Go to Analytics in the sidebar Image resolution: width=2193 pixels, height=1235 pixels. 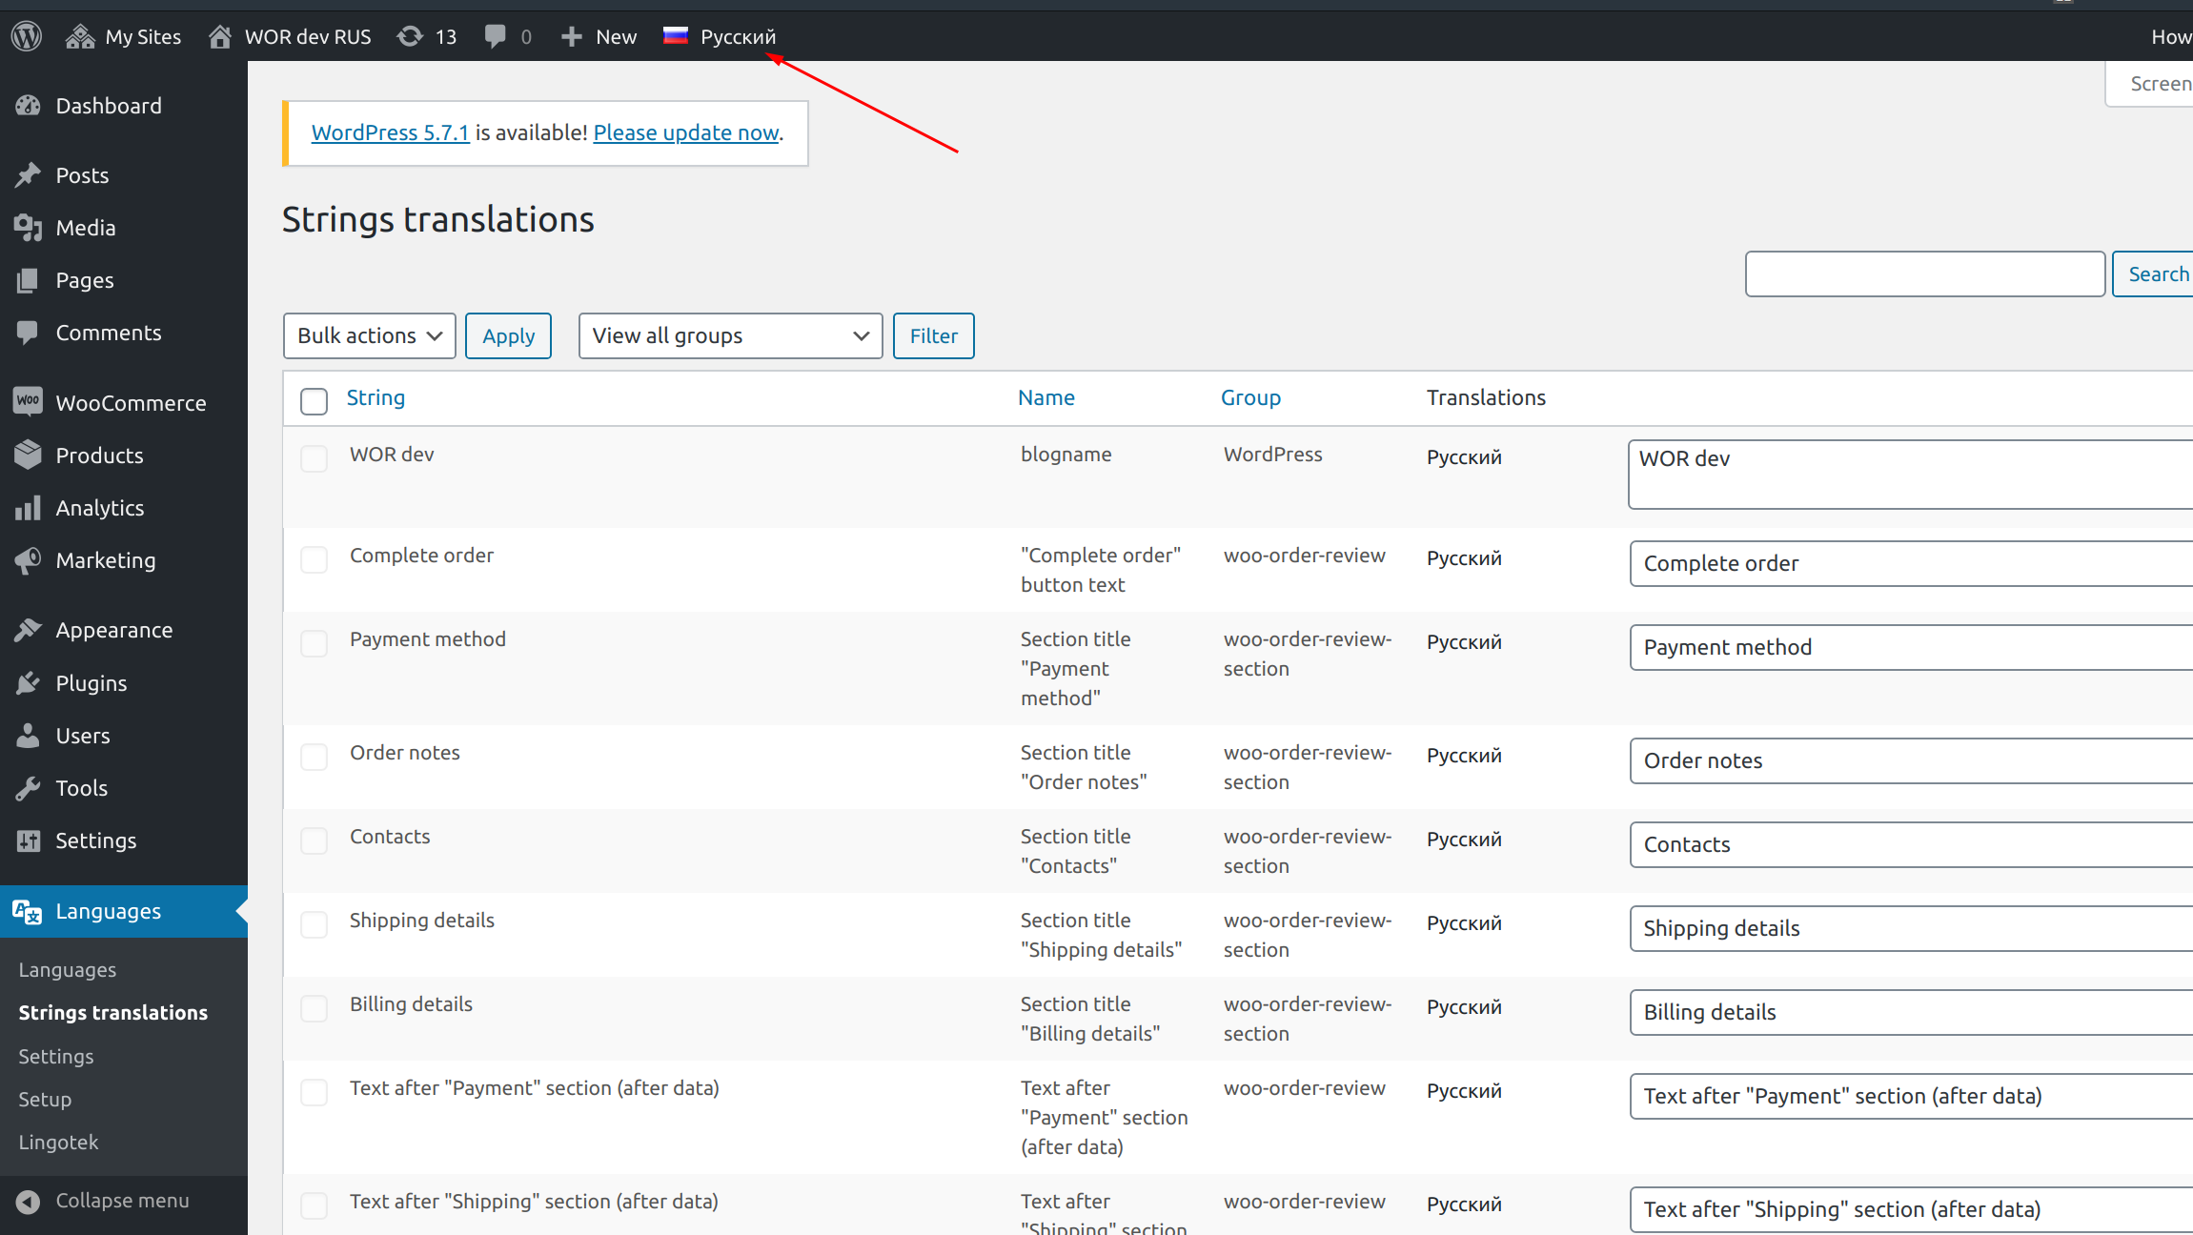pos(99,508)
